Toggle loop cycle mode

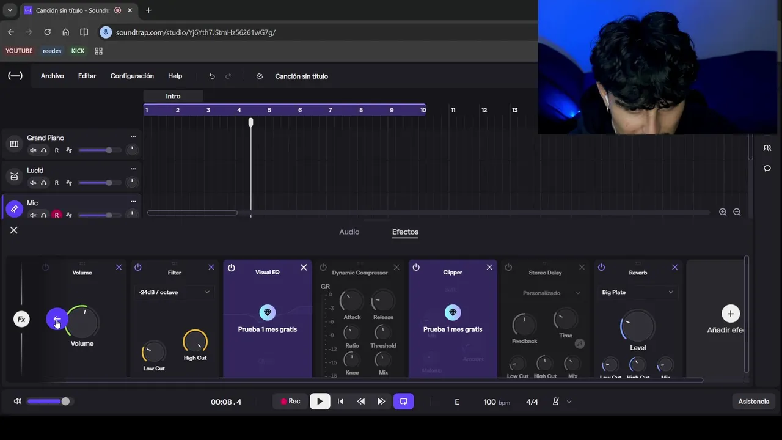click(403, 402)
